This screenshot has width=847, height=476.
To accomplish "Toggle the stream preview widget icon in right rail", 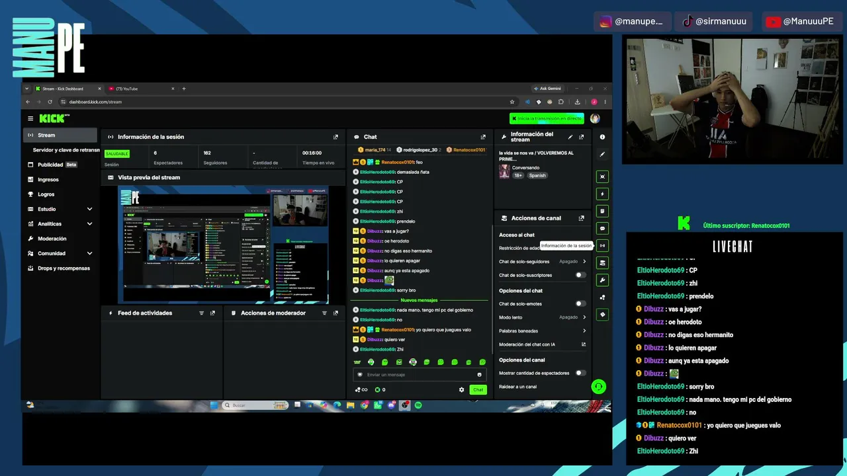I will [x=602, y=177].
